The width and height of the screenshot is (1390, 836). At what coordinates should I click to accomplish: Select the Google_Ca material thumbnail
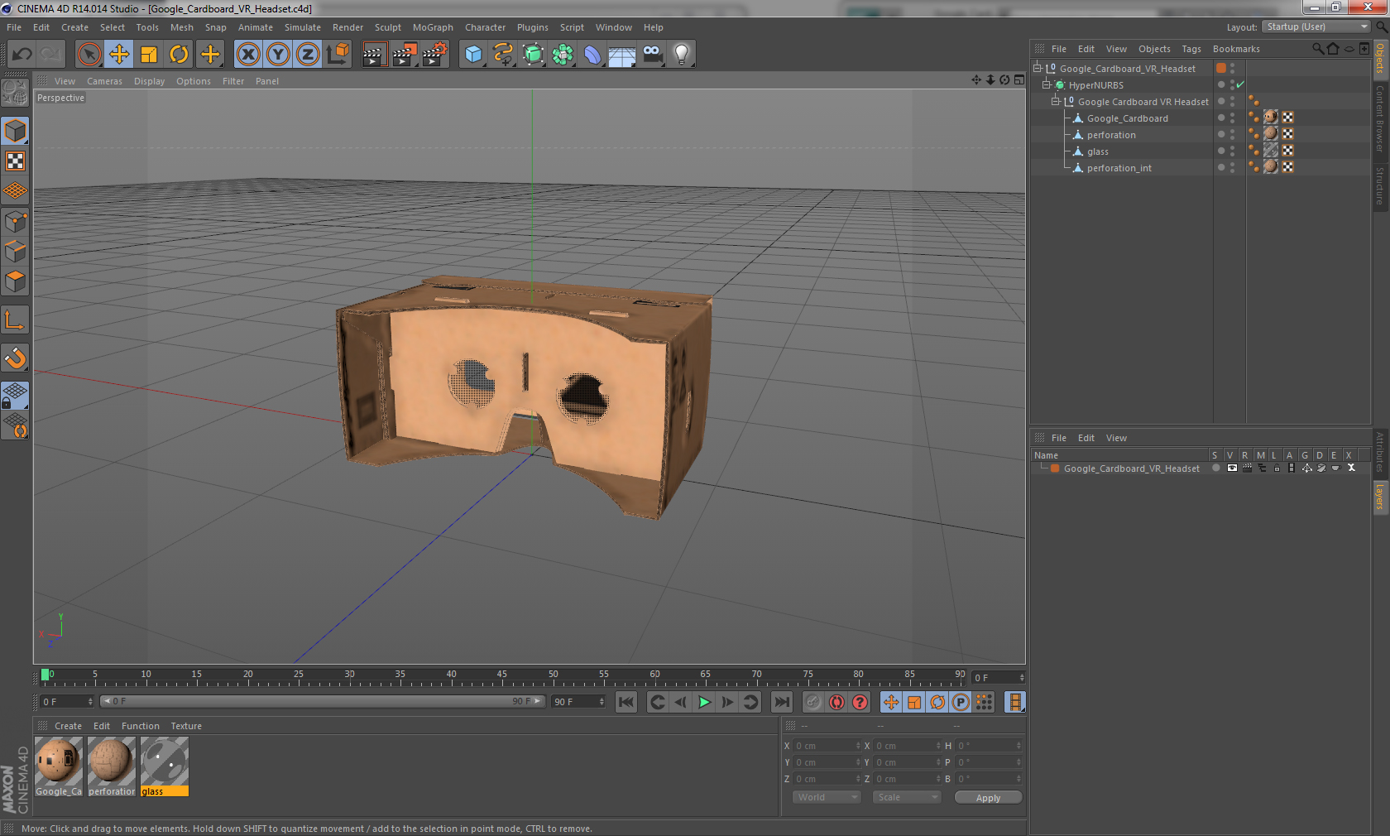coord(59,766)
